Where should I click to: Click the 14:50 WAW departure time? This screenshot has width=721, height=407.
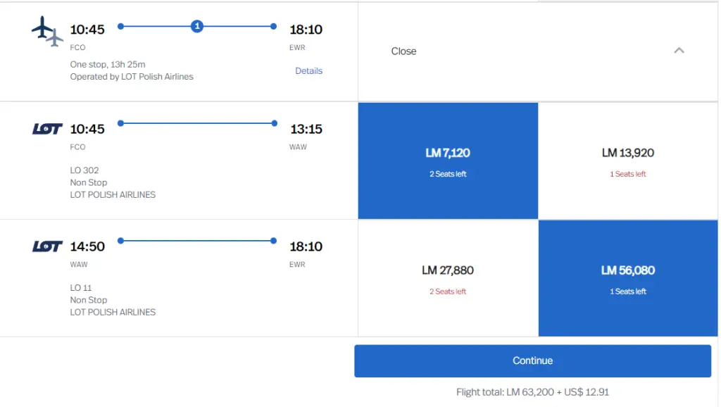(x=87, y=246)
